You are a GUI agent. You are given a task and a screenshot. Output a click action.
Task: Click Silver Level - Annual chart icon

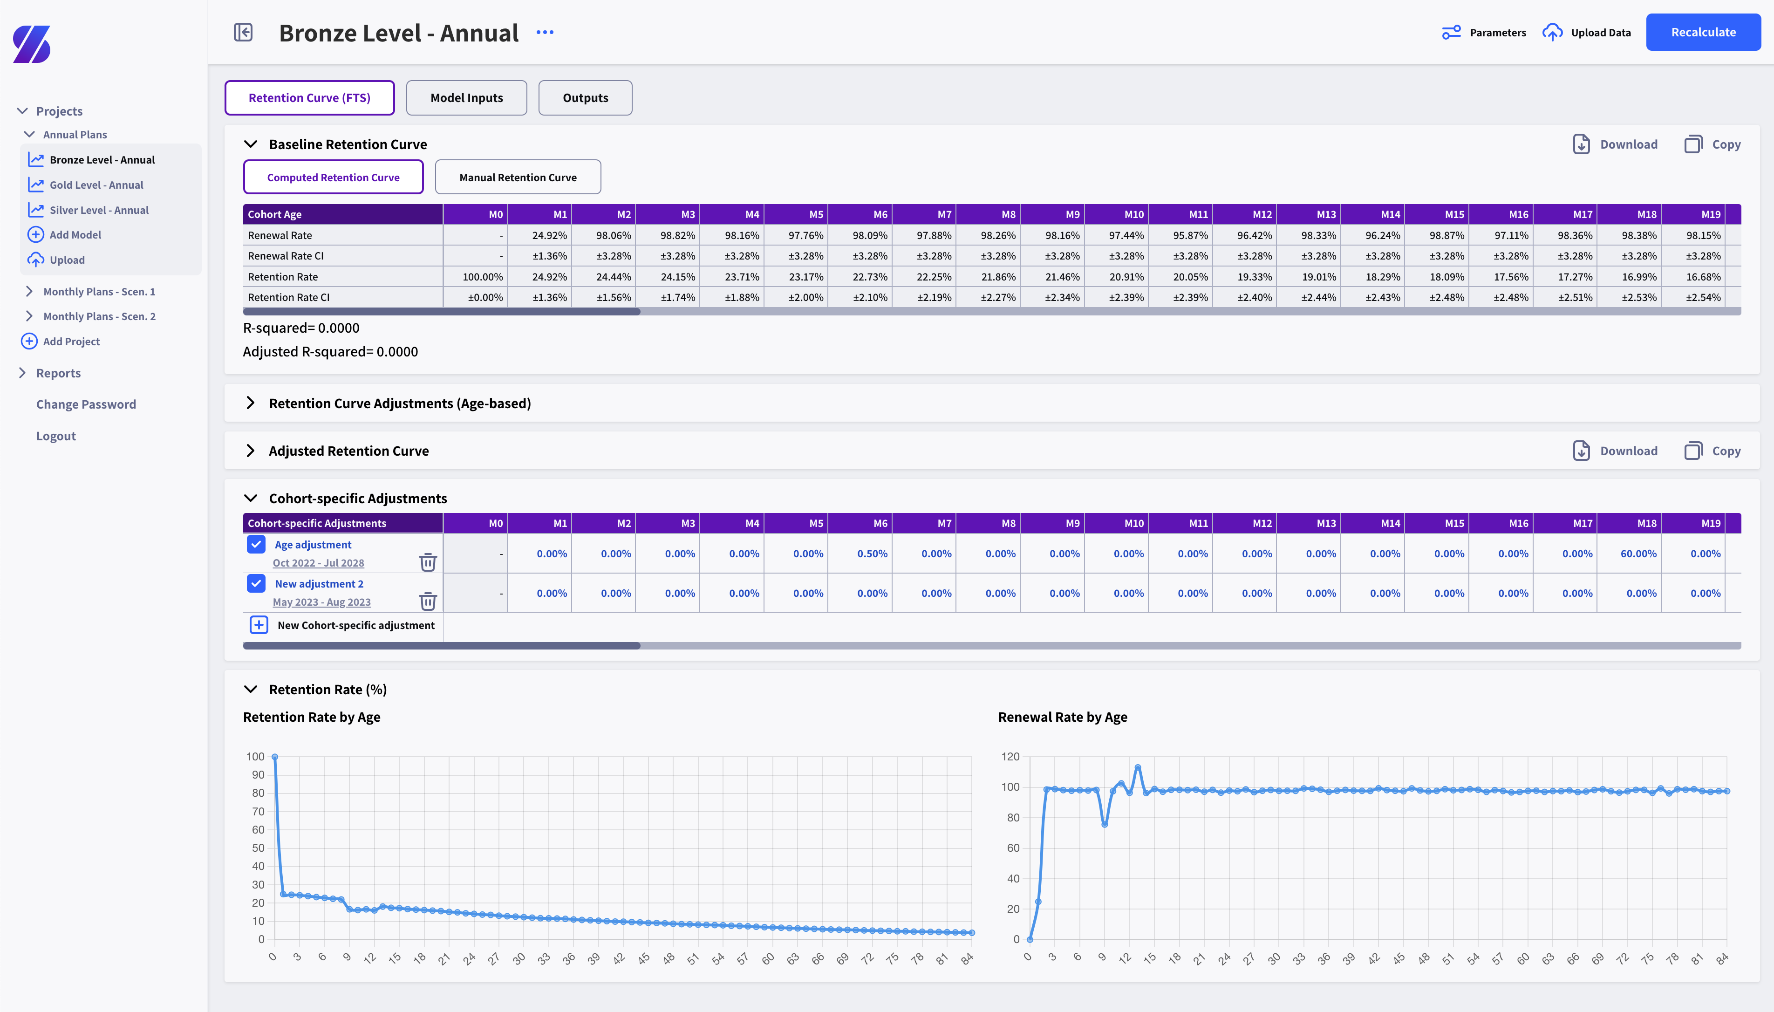point(35,209)
